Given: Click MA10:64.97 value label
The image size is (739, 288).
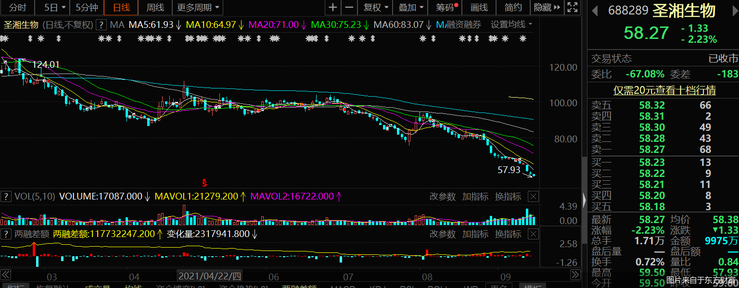Looking at the screenshot, I should 211,25.
